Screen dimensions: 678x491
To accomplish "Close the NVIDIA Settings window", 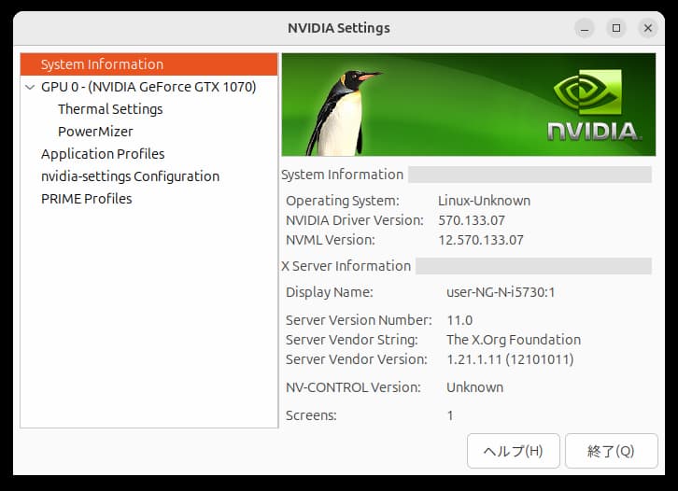I will [648, 28].
